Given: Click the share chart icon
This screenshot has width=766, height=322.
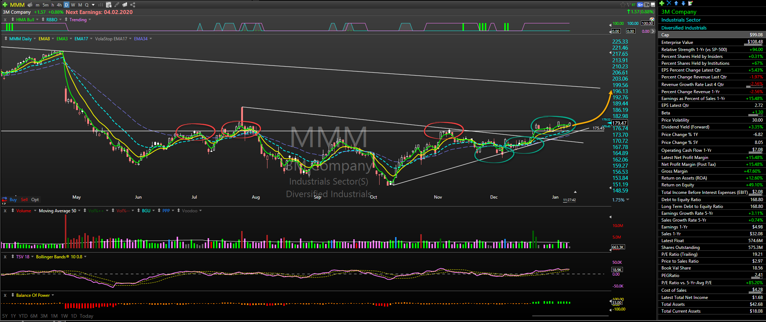Looking at the screenshot, I should [133, 5].
